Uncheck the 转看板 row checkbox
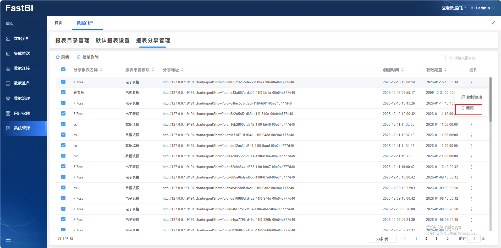The image size is (501, 248). [x=63, y=92]
